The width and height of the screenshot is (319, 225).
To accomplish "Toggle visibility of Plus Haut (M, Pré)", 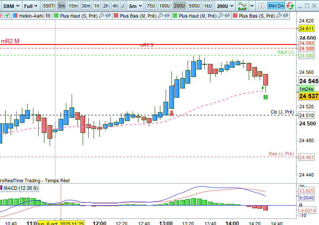I will [227, 15].
